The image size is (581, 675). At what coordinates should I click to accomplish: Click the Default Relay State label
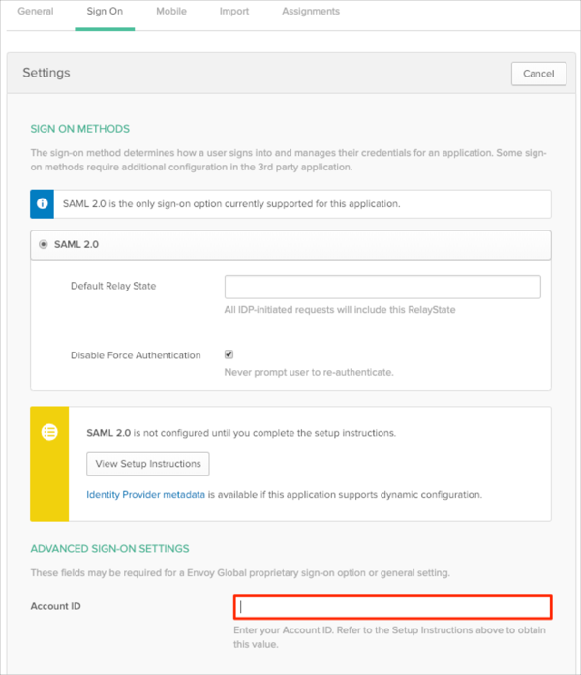tap(113, 287)
